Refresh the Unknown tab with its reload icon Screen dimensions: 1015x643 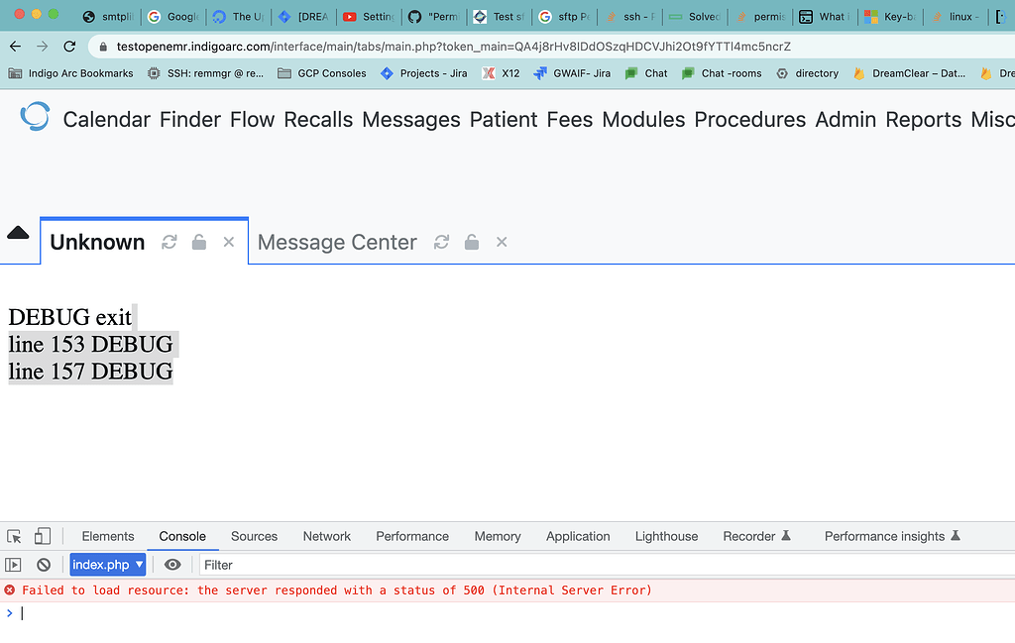(x=169, y=242)
